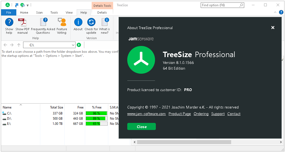Click the 65 % free bar for E:\
Viewport: 285px width, 152px height.
point(97,124)
